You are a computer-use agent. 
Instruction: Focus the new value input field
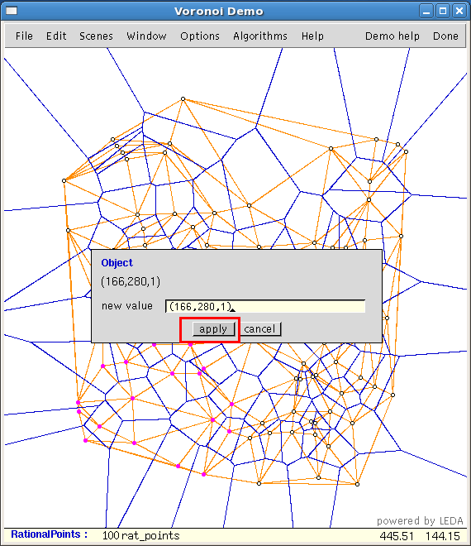point(265,306)
